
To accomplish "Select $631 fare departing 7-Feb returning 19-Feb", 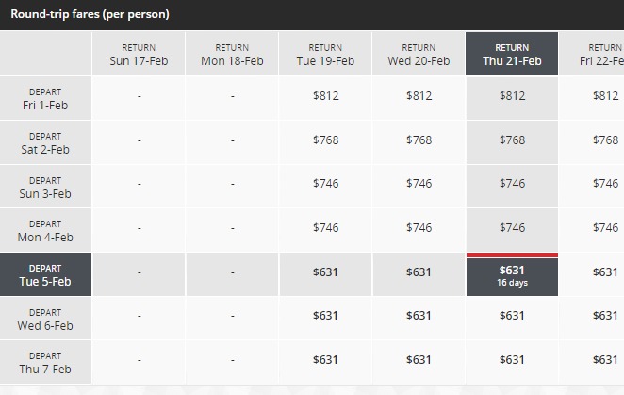I will 325,360.
